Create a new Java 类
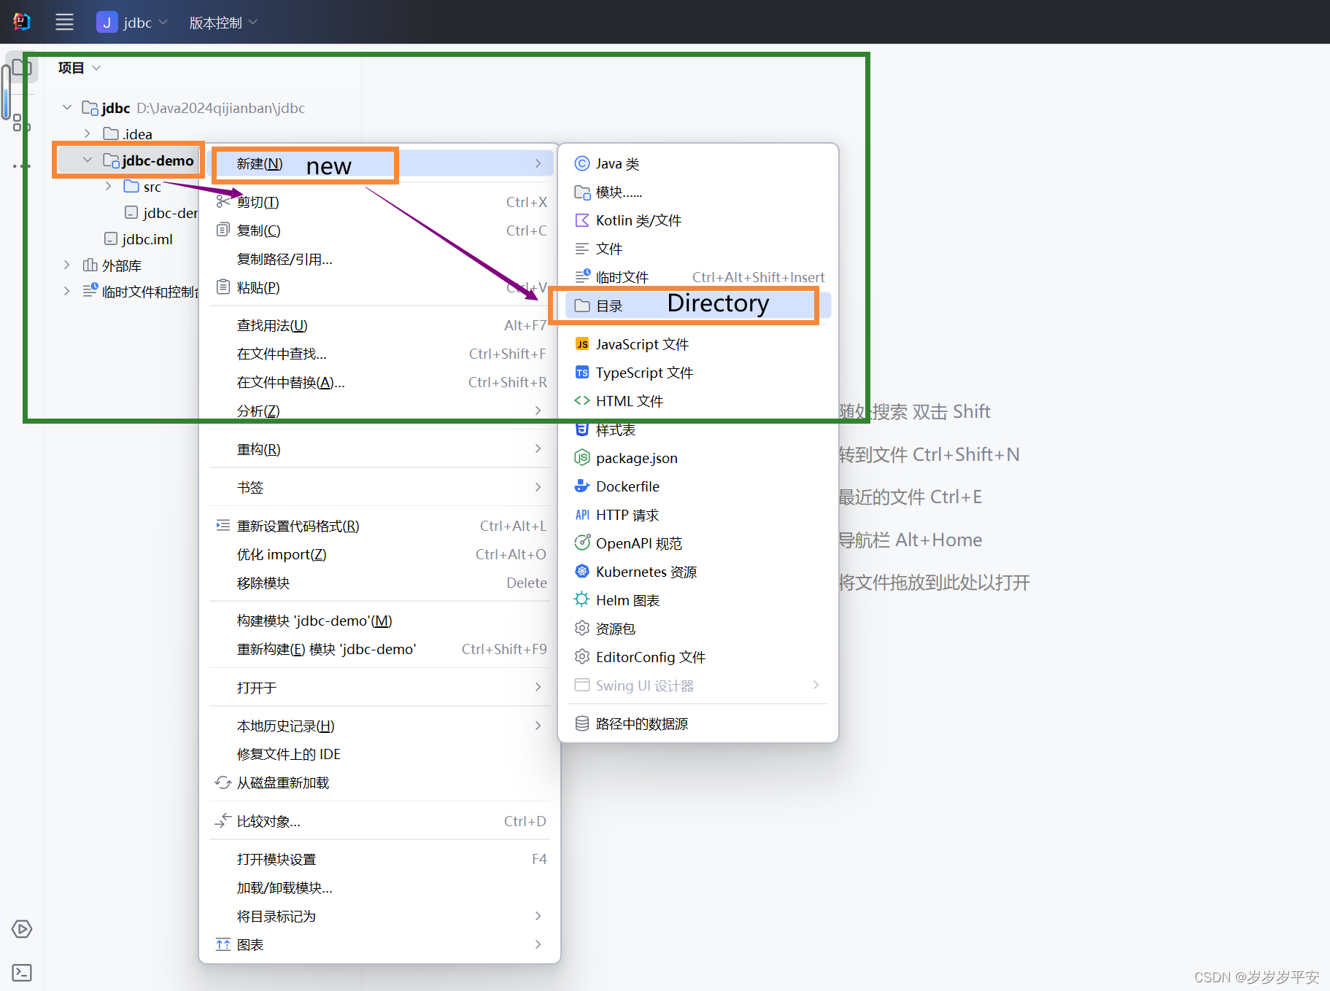 coord(617,163)
